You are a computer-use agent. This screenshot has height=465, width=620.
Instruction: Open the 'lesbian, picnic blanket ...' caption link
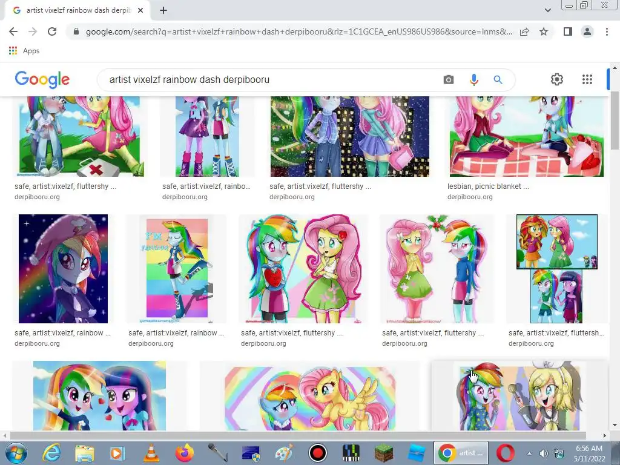[x=488, y=186]
